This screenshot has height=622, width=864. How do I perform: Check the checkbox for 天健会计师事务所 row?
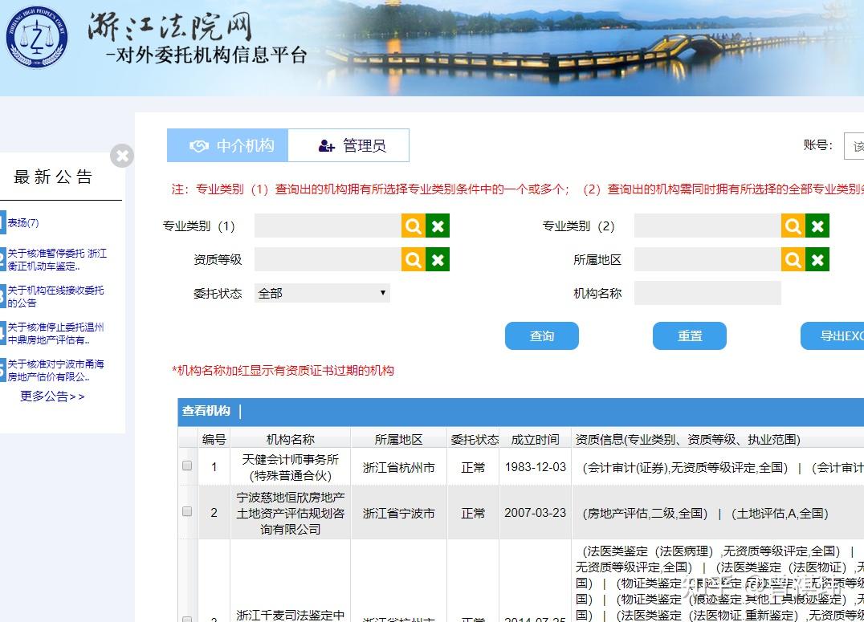(186, 465)
